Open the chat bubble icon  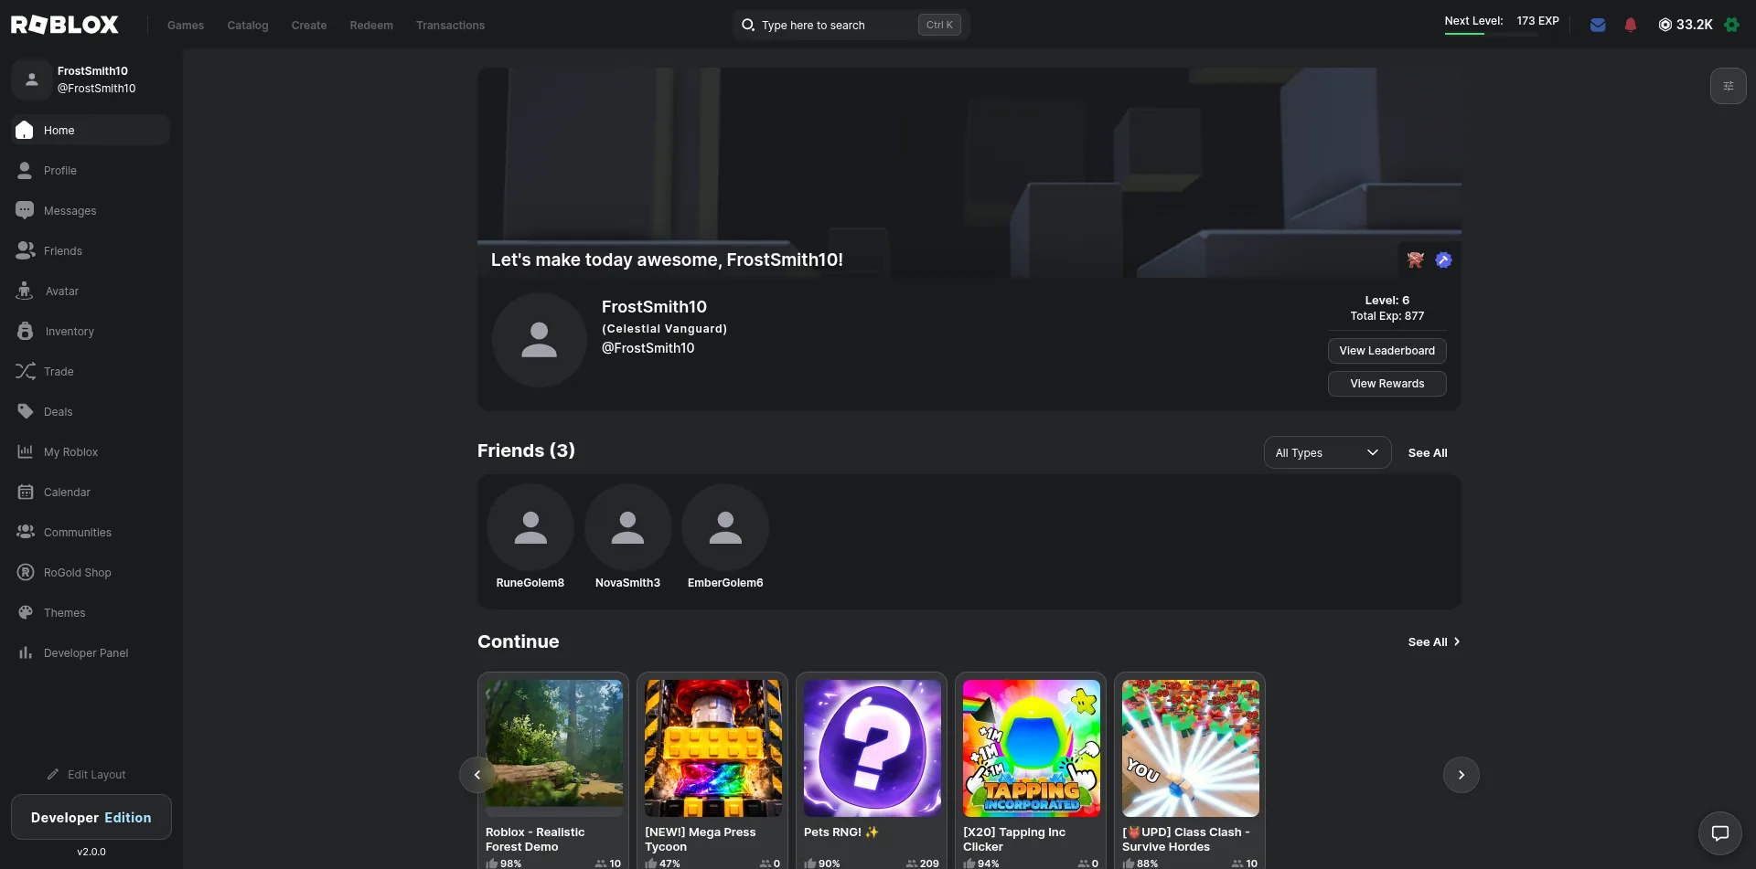(1720, 833)
